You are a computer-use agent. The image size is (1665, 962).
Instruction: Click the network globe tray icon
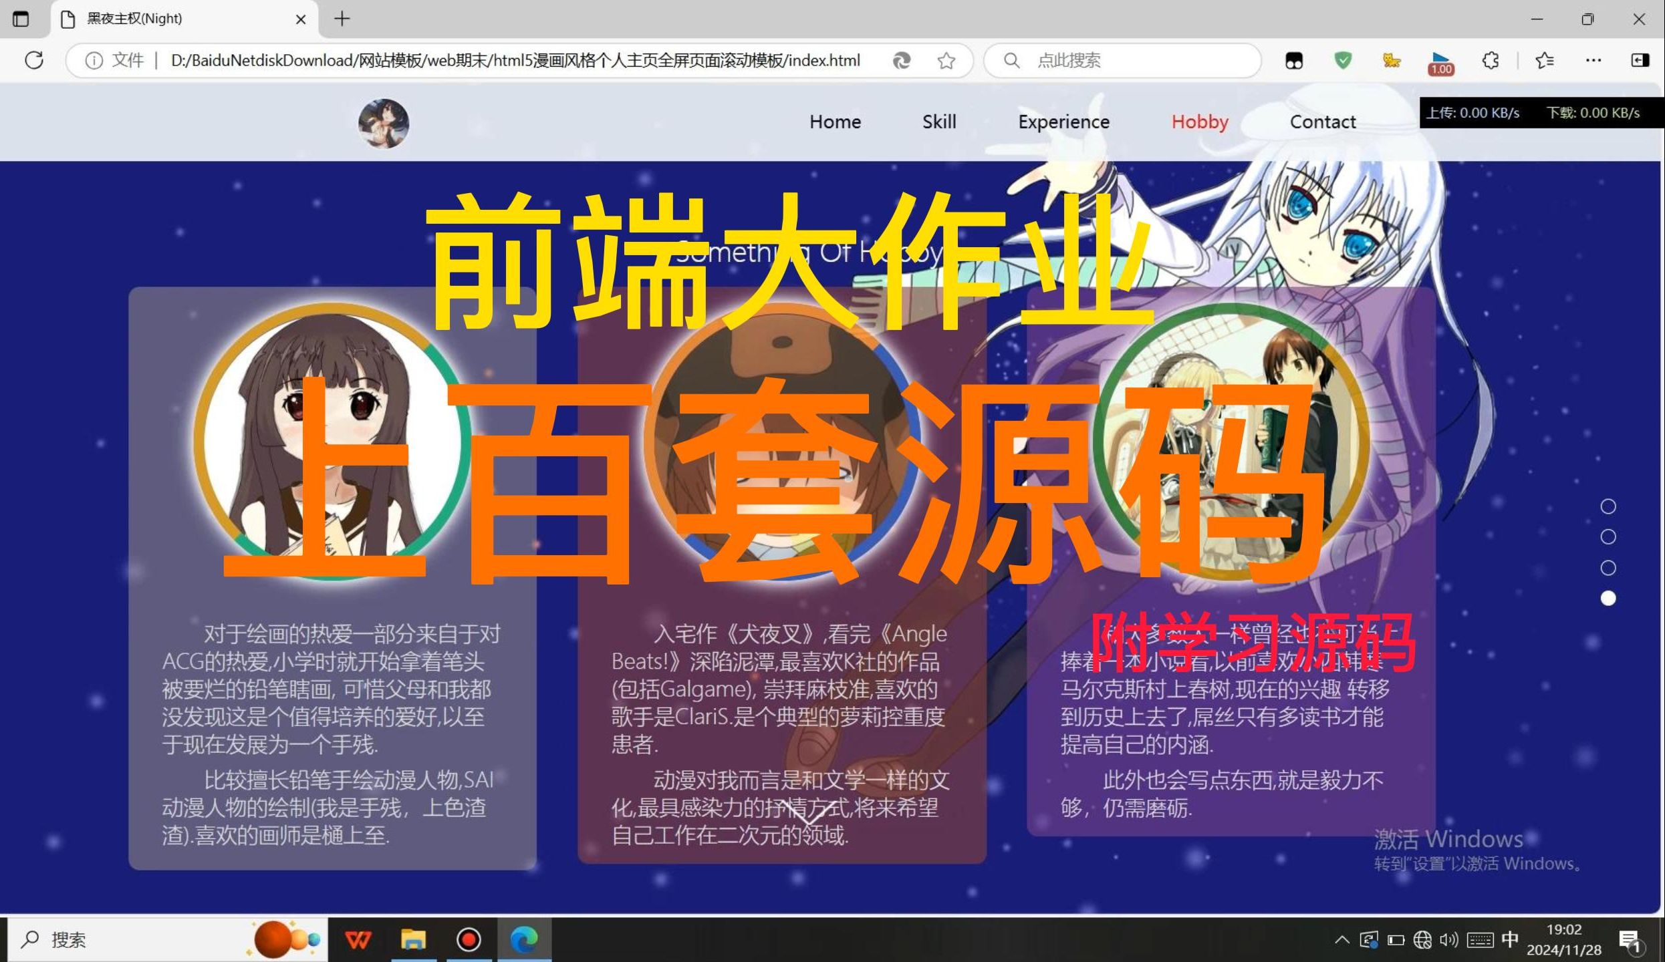pyautogui.click(x=1422, y=940)
